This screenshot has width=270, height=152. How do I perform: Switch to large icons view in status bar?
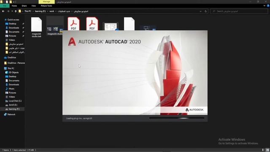267,150
